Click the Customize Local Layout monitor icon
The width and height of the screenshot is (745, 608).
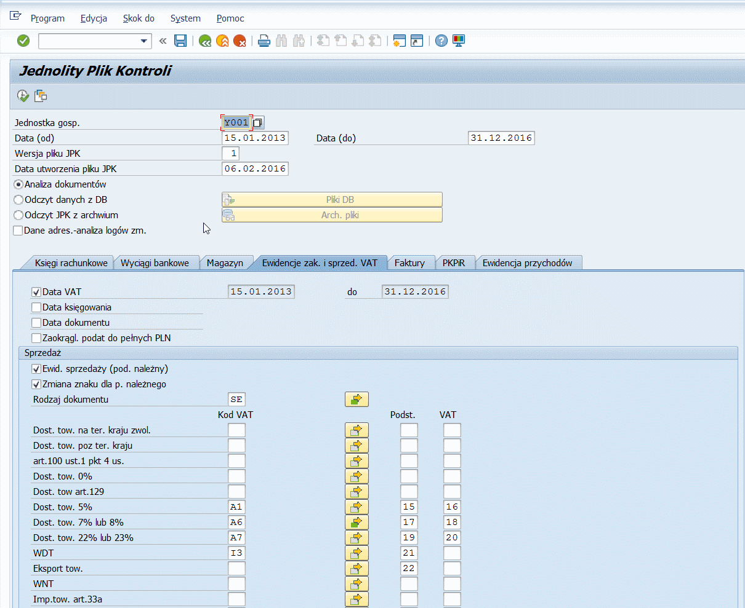(459, 41)
